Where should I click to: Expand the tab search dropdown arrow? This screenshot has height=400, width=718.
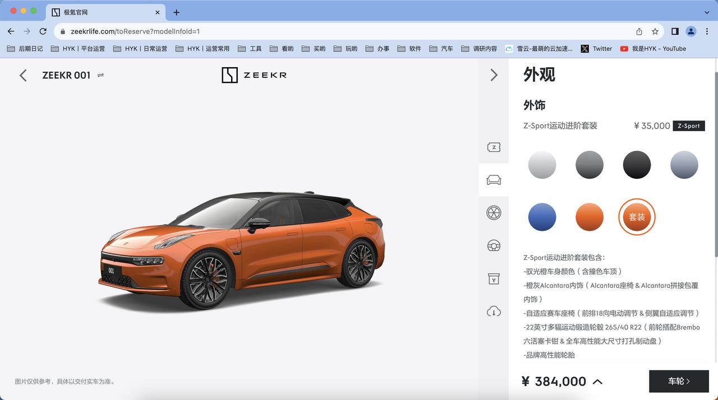(x=707, y=12)
